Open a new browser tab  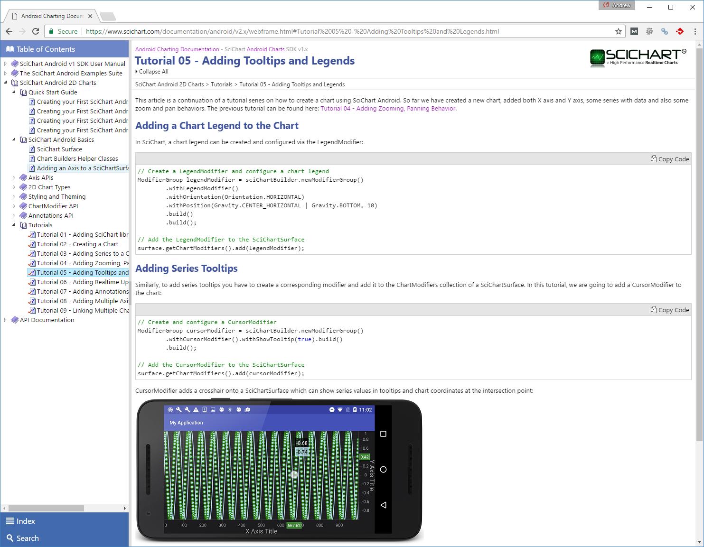108,17
